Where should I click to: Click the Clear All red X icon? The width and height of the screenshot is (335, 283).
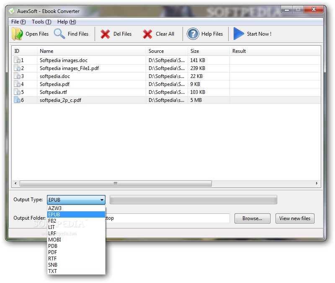point(147,34)
